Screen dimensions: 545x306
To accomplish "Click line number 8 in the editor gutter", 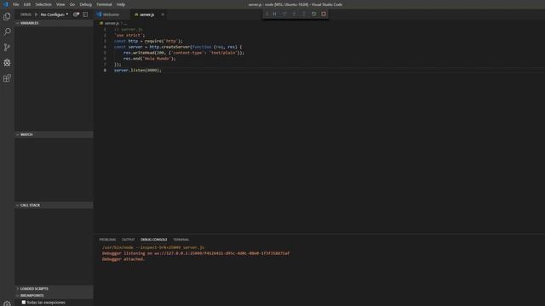I will pyautogui.click(x=105, y=70).
